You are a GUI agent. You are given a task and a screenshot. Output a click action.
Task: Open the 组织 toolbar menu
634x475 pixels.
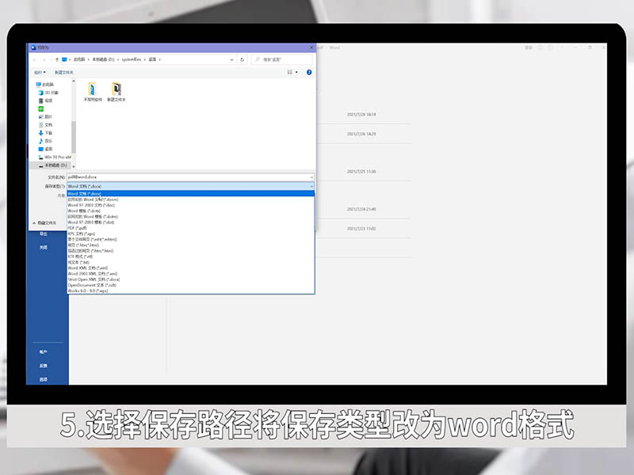[x=37, y=72]
